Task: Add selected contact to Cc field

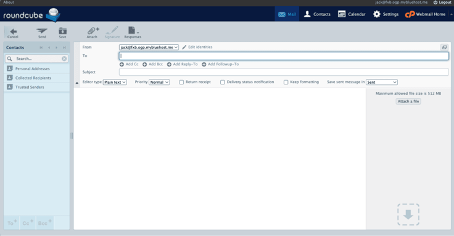Action: coord(28,222)
